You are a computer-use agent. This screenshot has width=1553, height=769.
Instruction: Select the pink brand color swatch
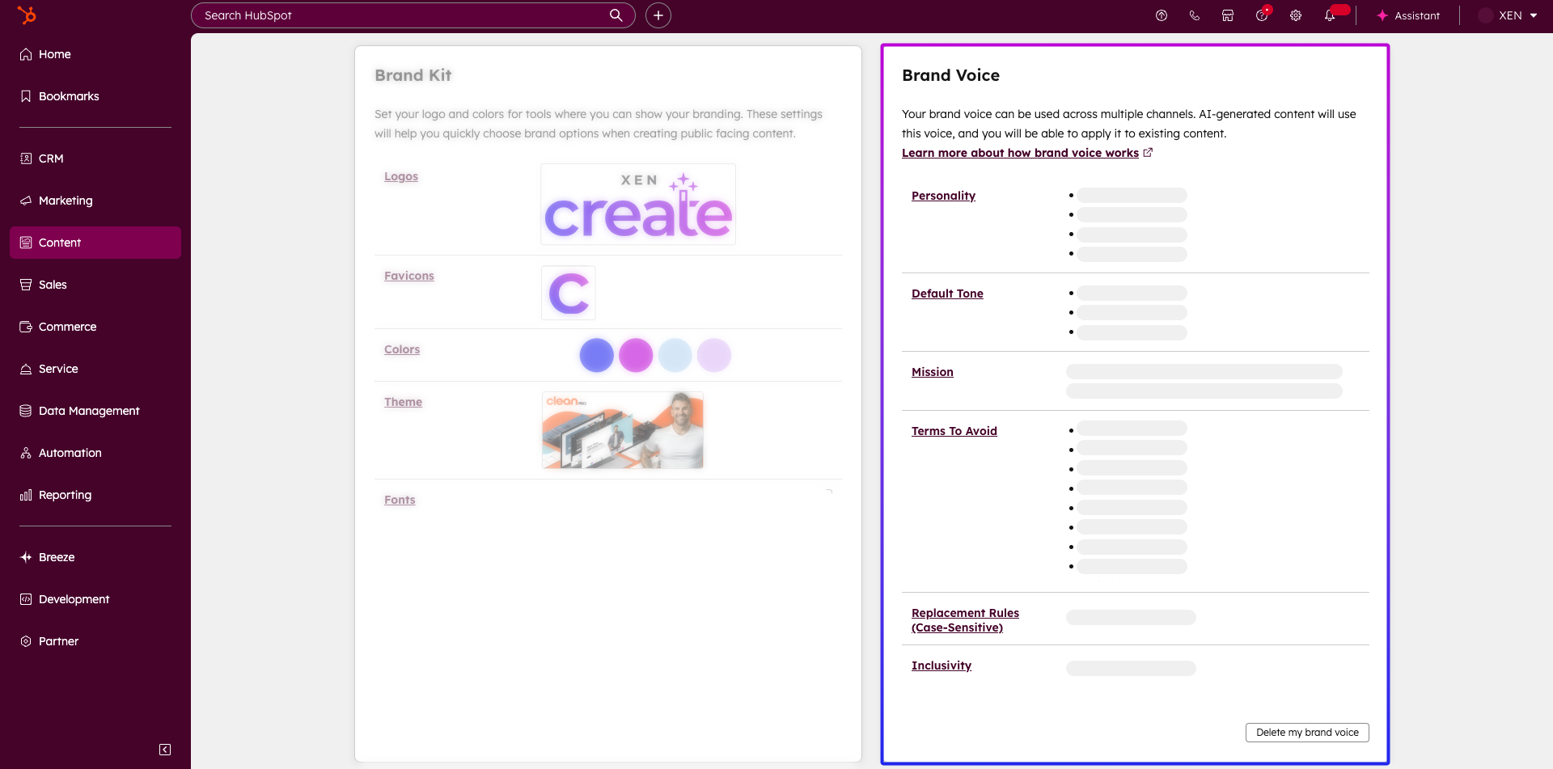(636, 355)
